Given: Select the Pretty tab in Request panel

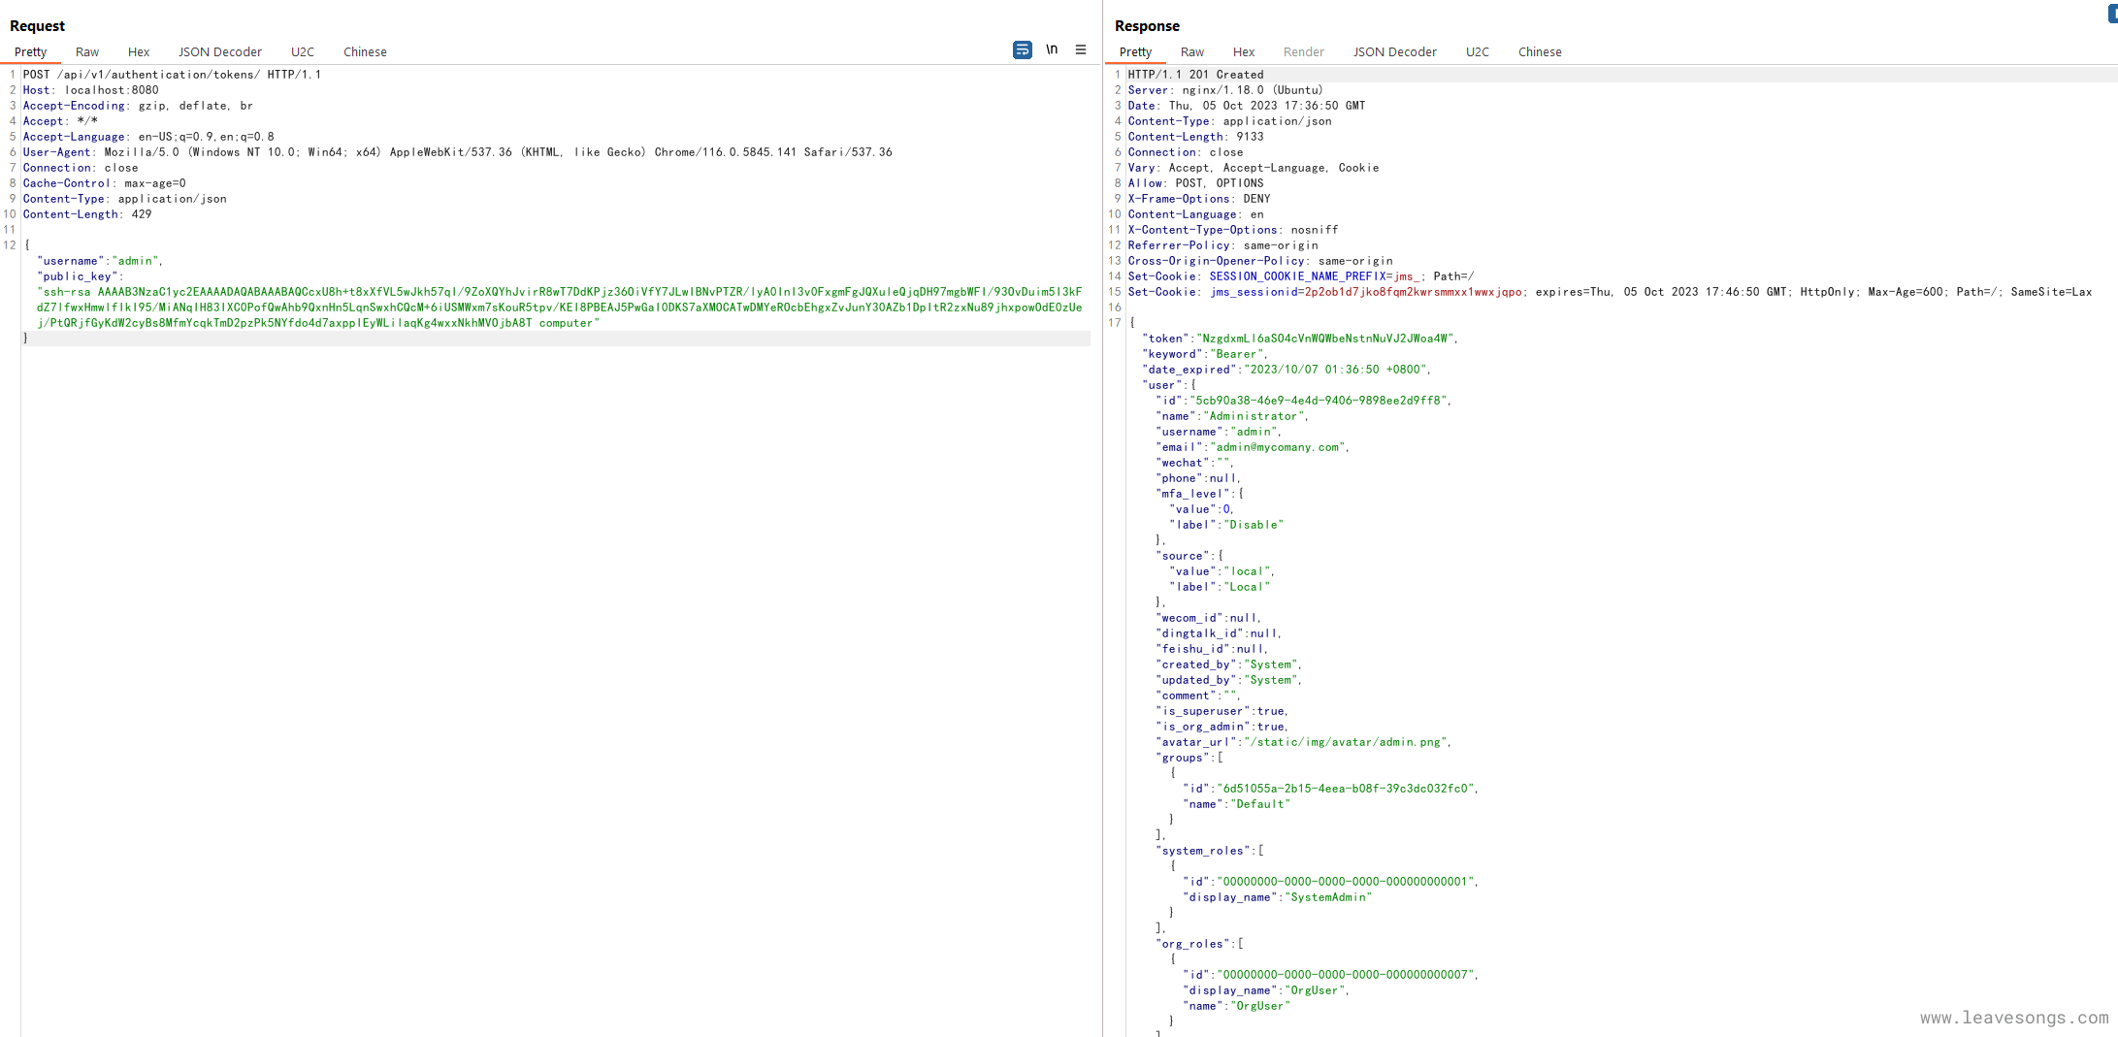Looking at the screenshot, I should coord(31,52).
